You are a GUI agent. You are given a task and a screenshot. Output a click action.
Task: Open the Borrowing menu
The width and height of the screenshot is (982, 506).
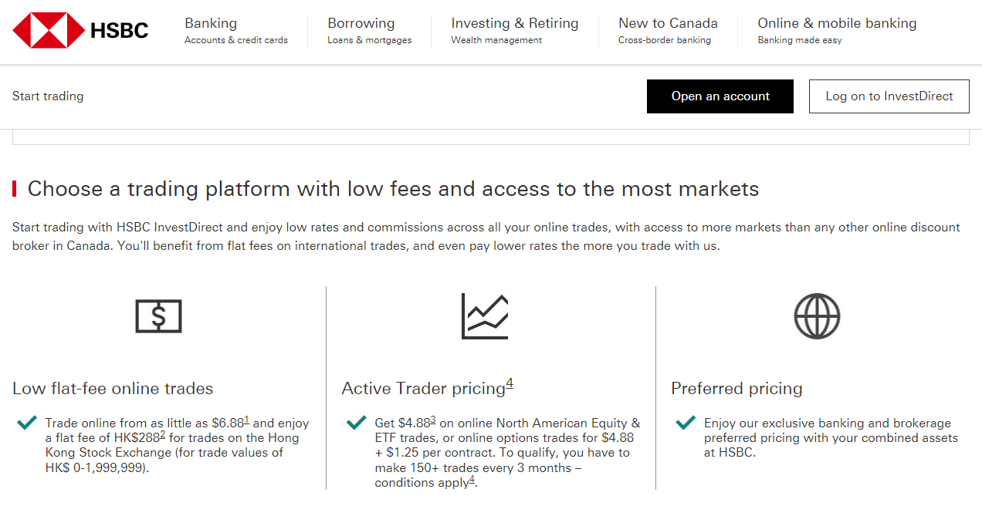click(x=370, y=31)
